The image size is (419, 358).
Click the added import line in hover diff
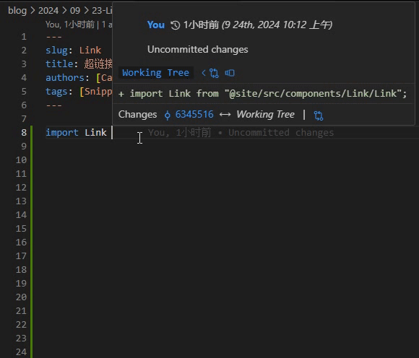coord(262,94)
